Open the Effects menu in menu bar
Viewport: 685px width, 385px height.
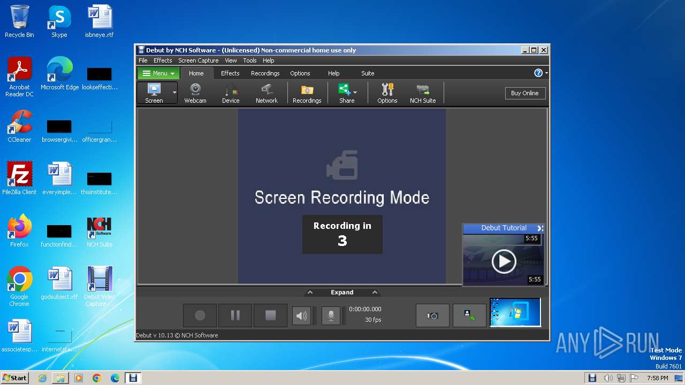point(163,60)
